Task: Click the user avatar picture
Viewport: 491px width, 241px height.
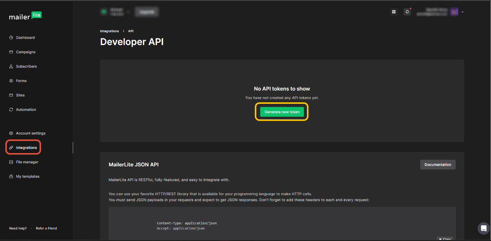Action: (454, 12)
